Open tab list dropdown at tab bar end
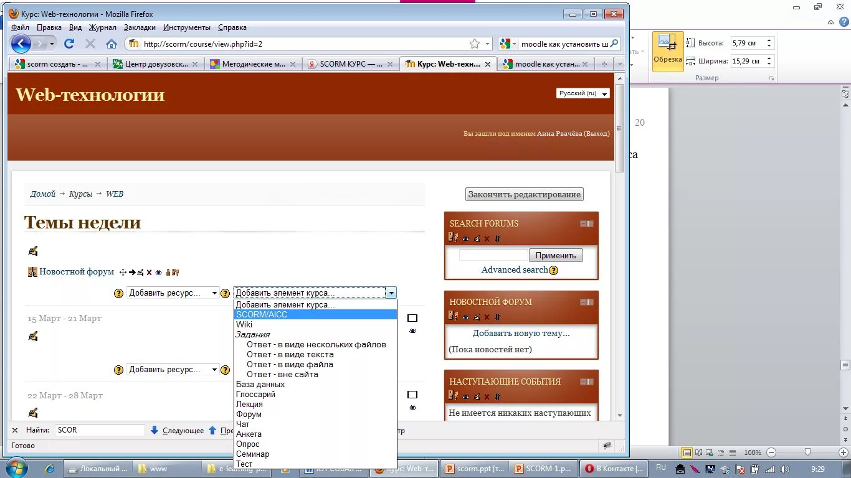The image size is (851, 478). click(619, 64)
